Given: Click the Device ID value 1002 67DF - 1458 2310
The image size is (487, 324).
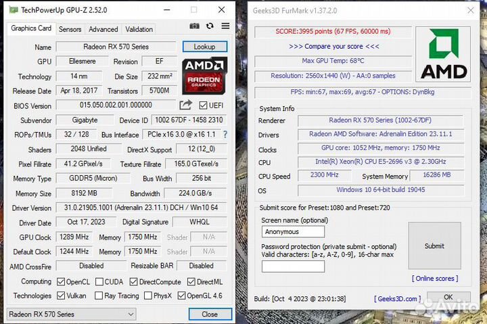Looking at the screenshot, I should click(189, 120).
